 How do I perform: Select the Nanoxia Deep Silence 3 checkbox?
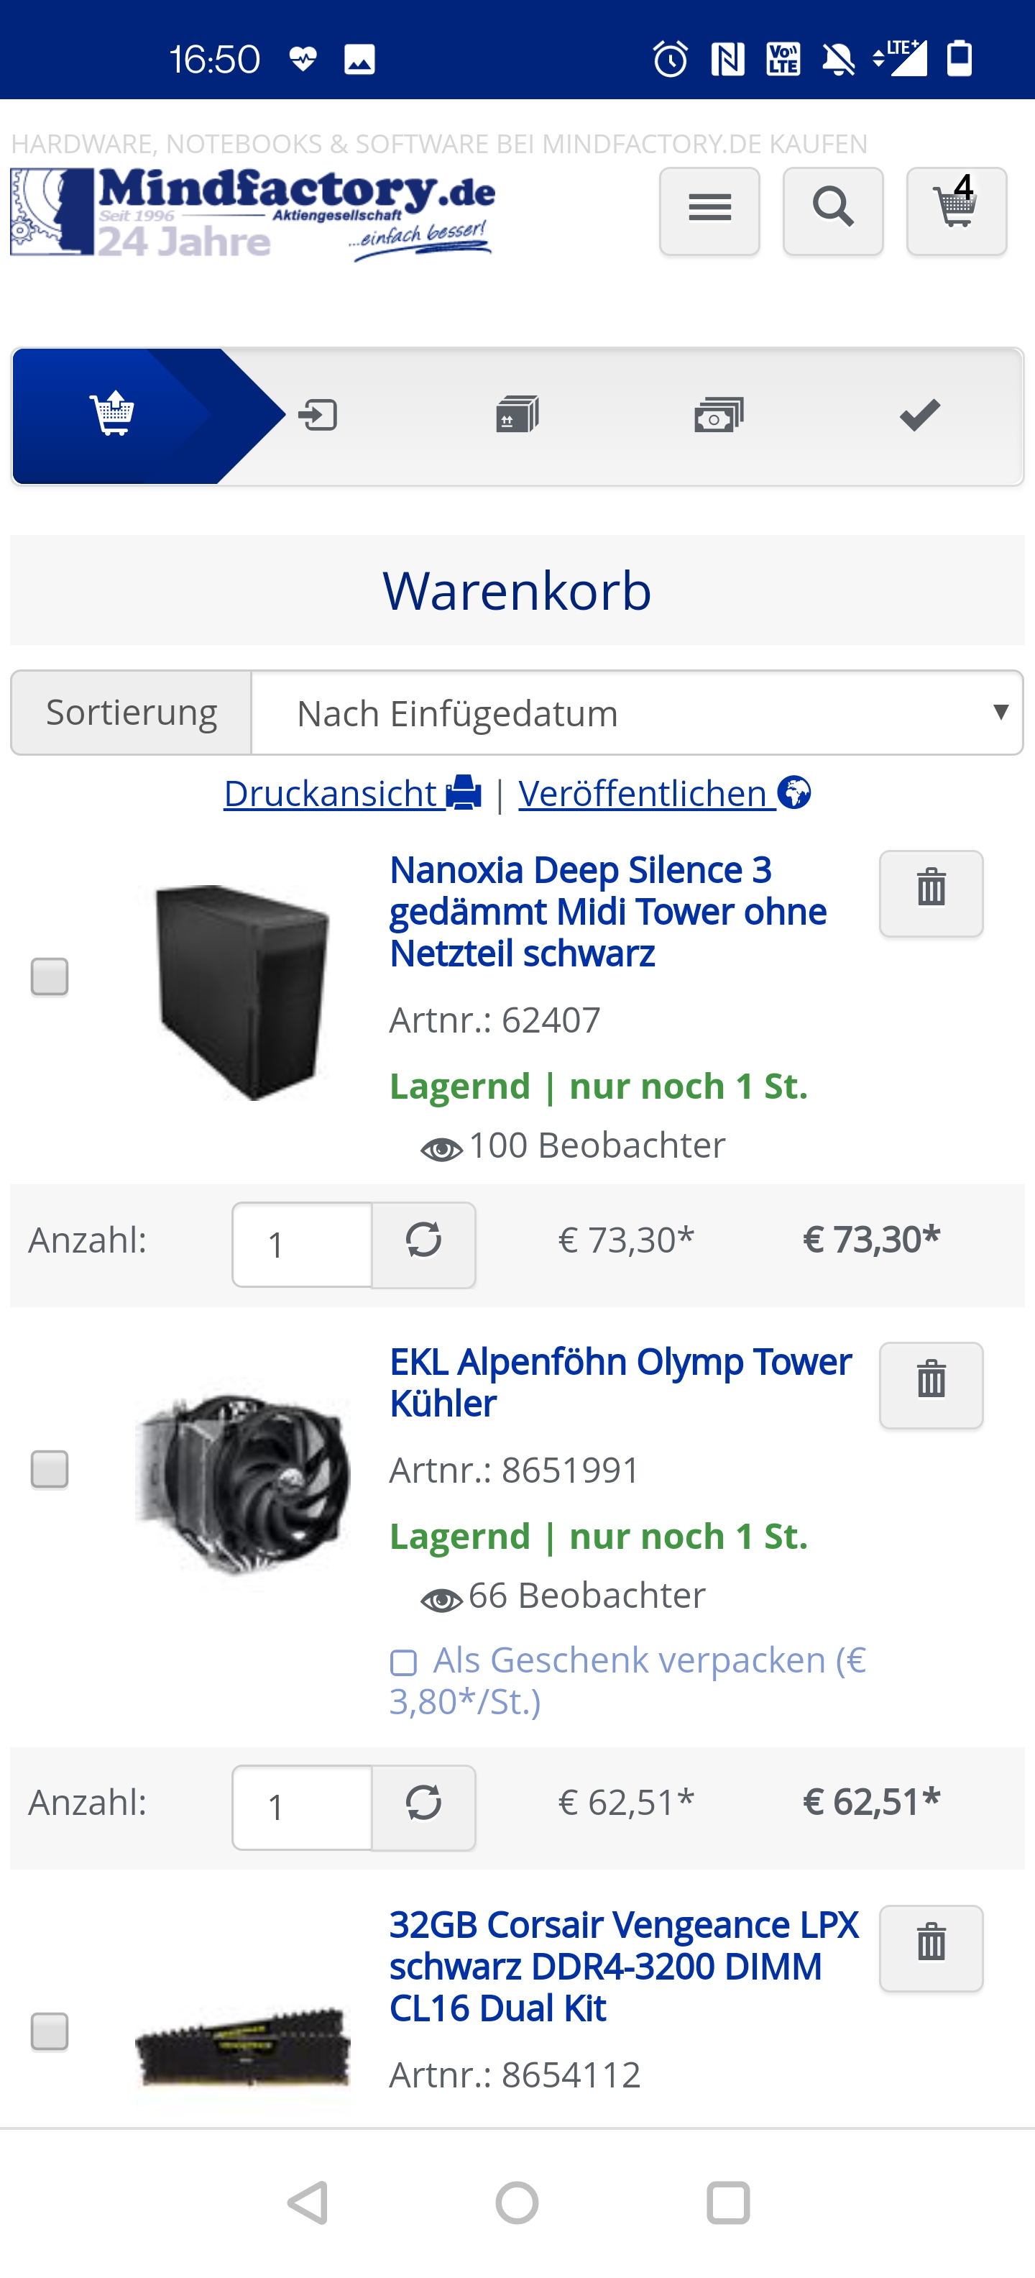click(x=50, y=976)
